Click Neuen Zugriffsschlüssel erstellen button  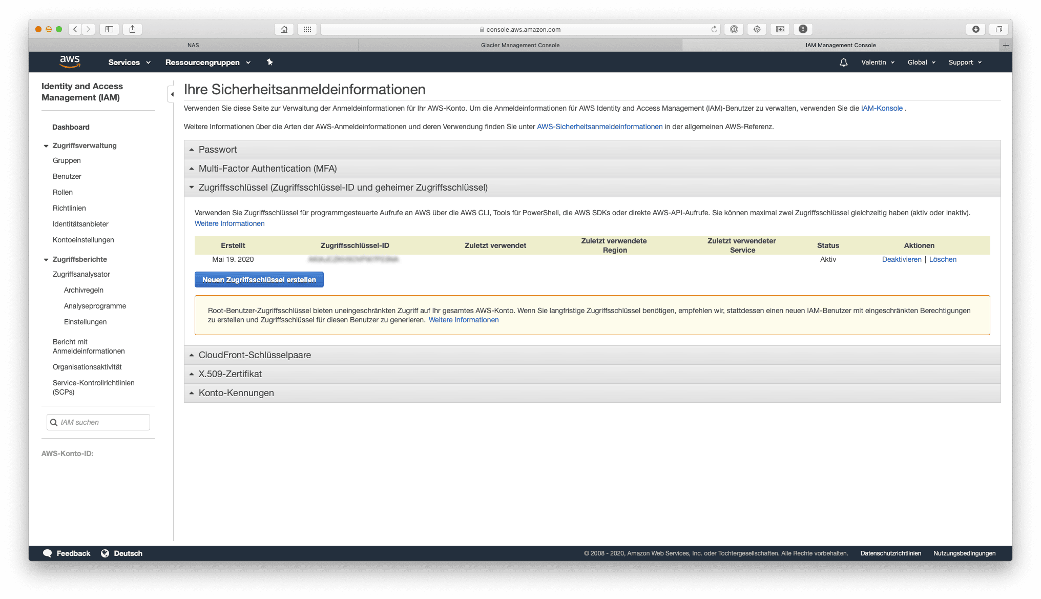click(x=259, y=280)
